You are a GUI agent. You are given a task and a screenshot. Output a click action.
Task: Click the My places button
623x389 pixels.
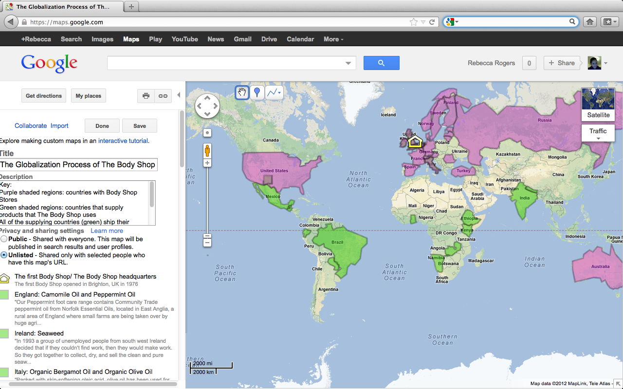tap(89, 96)
